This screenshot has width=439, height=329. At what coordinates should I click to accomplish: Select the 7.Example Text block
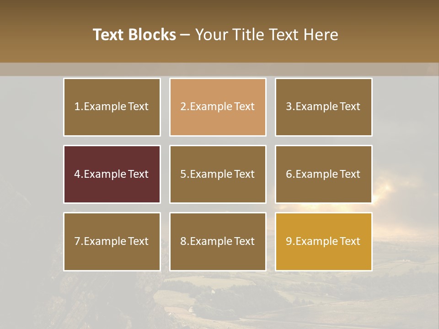(112, 241)
